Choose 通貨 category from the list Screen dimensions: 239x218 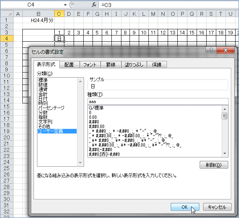pyautogui.click(x=42, y=89)
